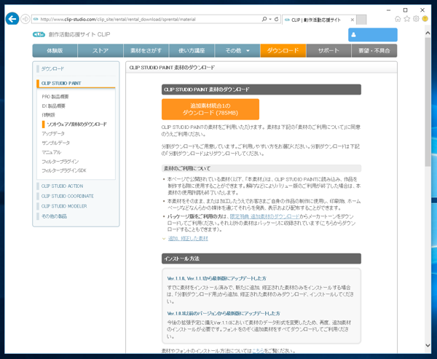
Task: Open a new blank tab
Action: click(361, 20)
